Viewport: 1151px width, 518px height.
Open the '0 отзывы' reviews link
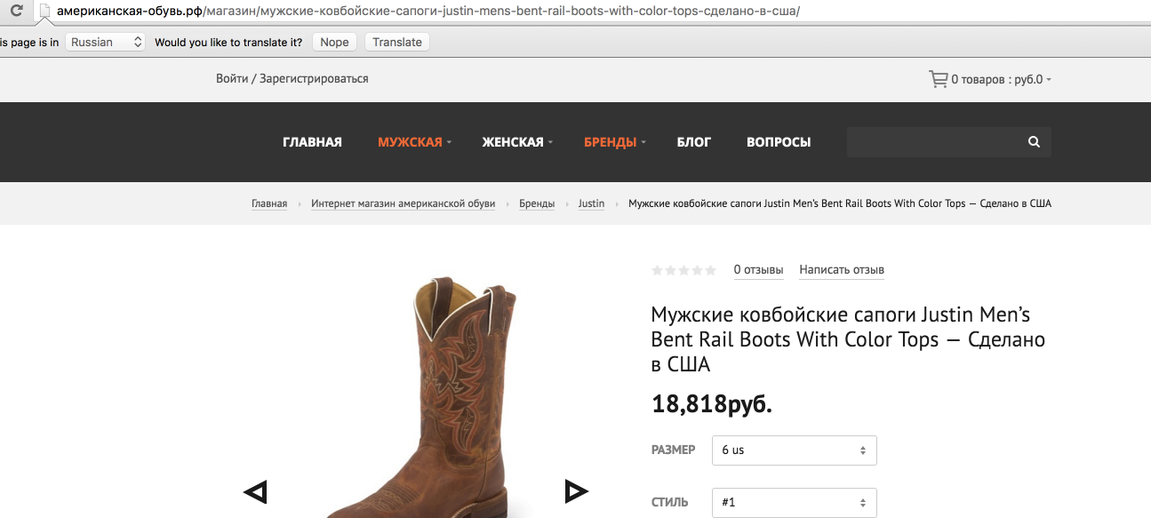coord(758,270)
